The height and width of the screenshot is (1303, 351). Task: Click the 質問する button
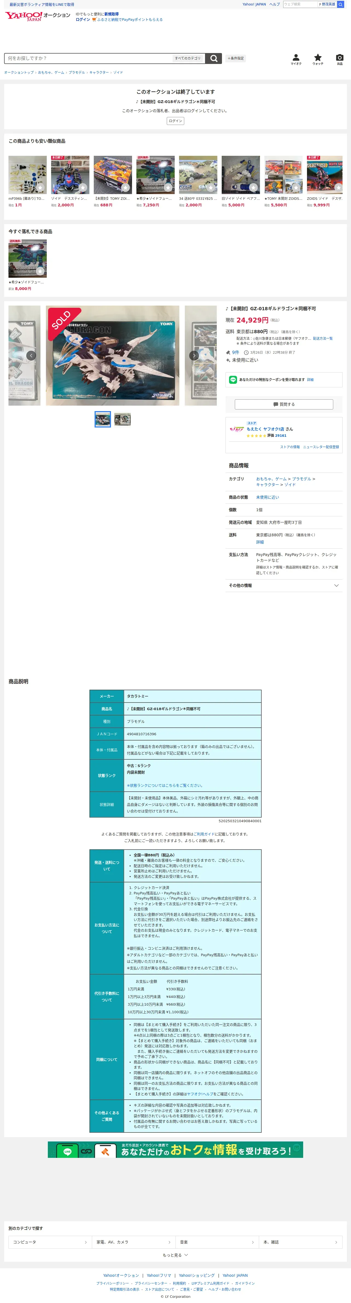(x=284, y=405)
